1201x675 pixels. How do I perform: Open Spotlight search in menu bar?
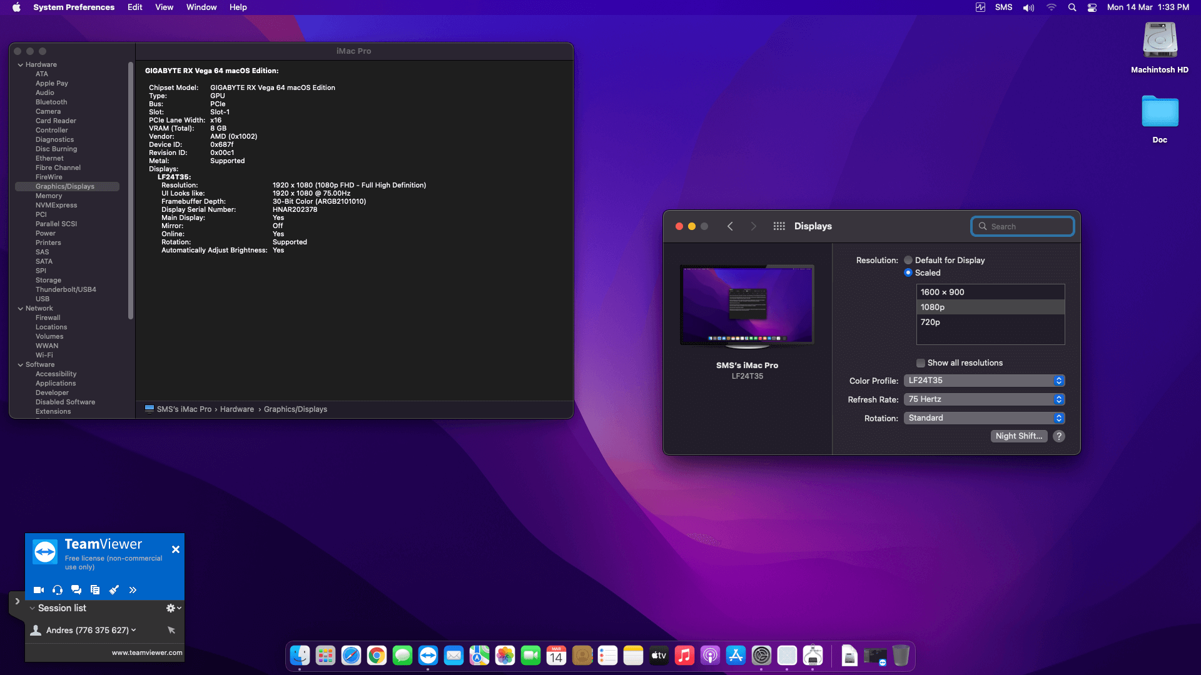click(1072, 7)
